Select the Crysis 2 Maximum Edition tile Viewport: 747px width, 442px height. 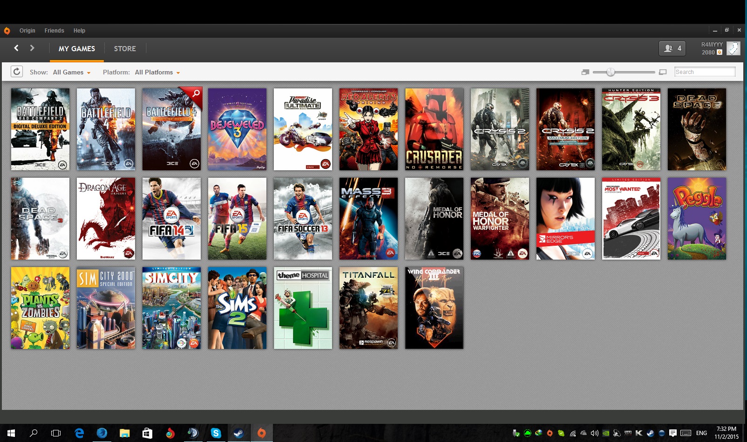566,129
